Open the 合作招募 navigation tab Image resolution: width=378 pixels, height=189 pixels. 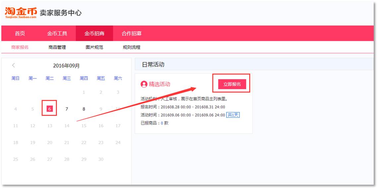pos(132,33)
